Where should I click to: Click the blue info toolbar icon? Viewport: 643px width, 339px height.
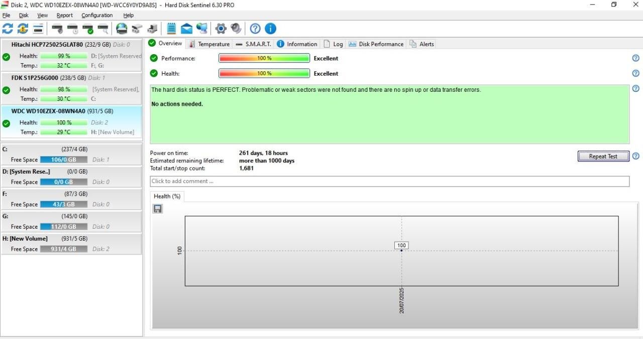(270, 29)
